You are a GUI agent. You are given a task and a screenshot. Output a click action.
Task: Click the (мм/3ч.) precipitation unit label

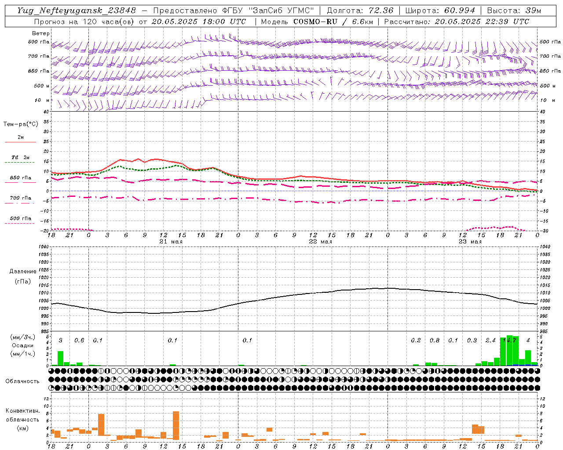[x=22, y=337]
